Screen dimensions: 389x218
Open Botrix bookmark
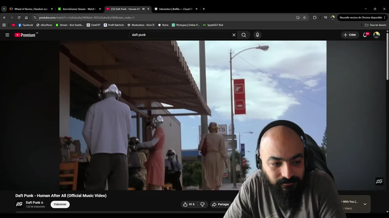tap(163, 25)
